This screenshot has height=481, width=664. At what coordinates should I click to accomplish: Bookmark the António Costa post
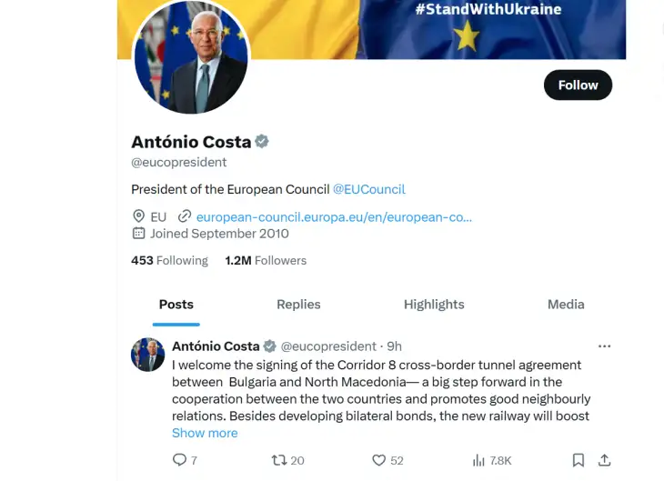point(578,460)
